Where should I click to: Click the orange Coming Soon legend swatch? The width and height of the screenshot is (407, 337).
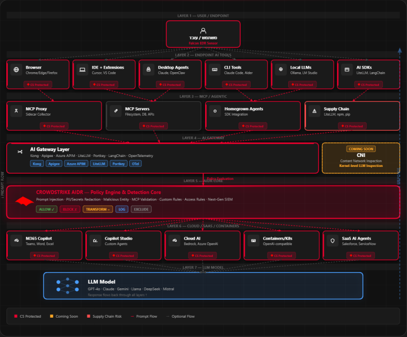pyautogui.click(x=51, y=316)
